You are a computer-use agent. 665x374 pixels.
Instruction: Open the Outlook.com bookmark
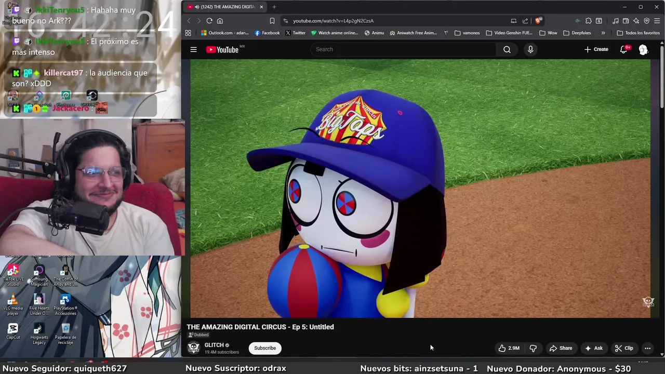coord(224,33)
